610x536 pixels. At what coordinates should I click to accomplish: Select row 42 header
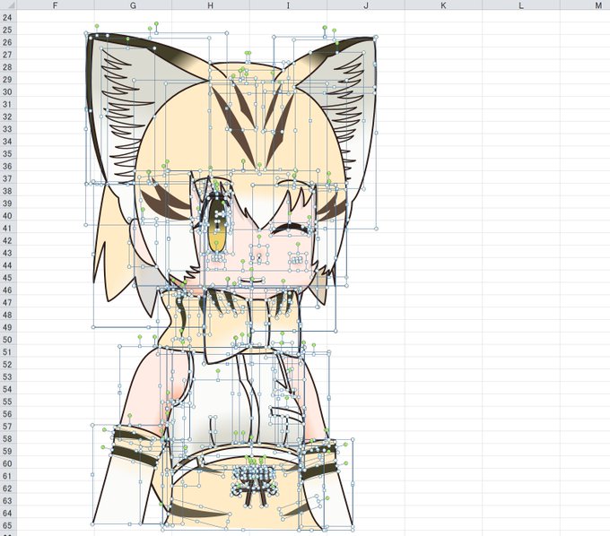point(8,241)
